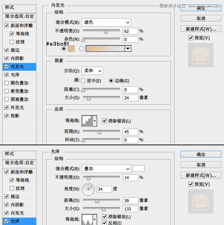The height and width of the screenshot is (225, 224).
Task: Select highlighted 光泽 row in the lower style list
Action: point(19,221)
